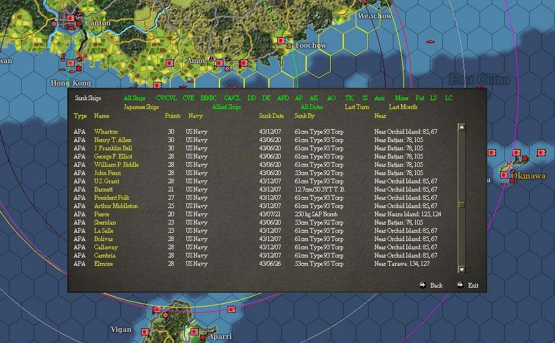Sort list by Name column

[101, 116]
